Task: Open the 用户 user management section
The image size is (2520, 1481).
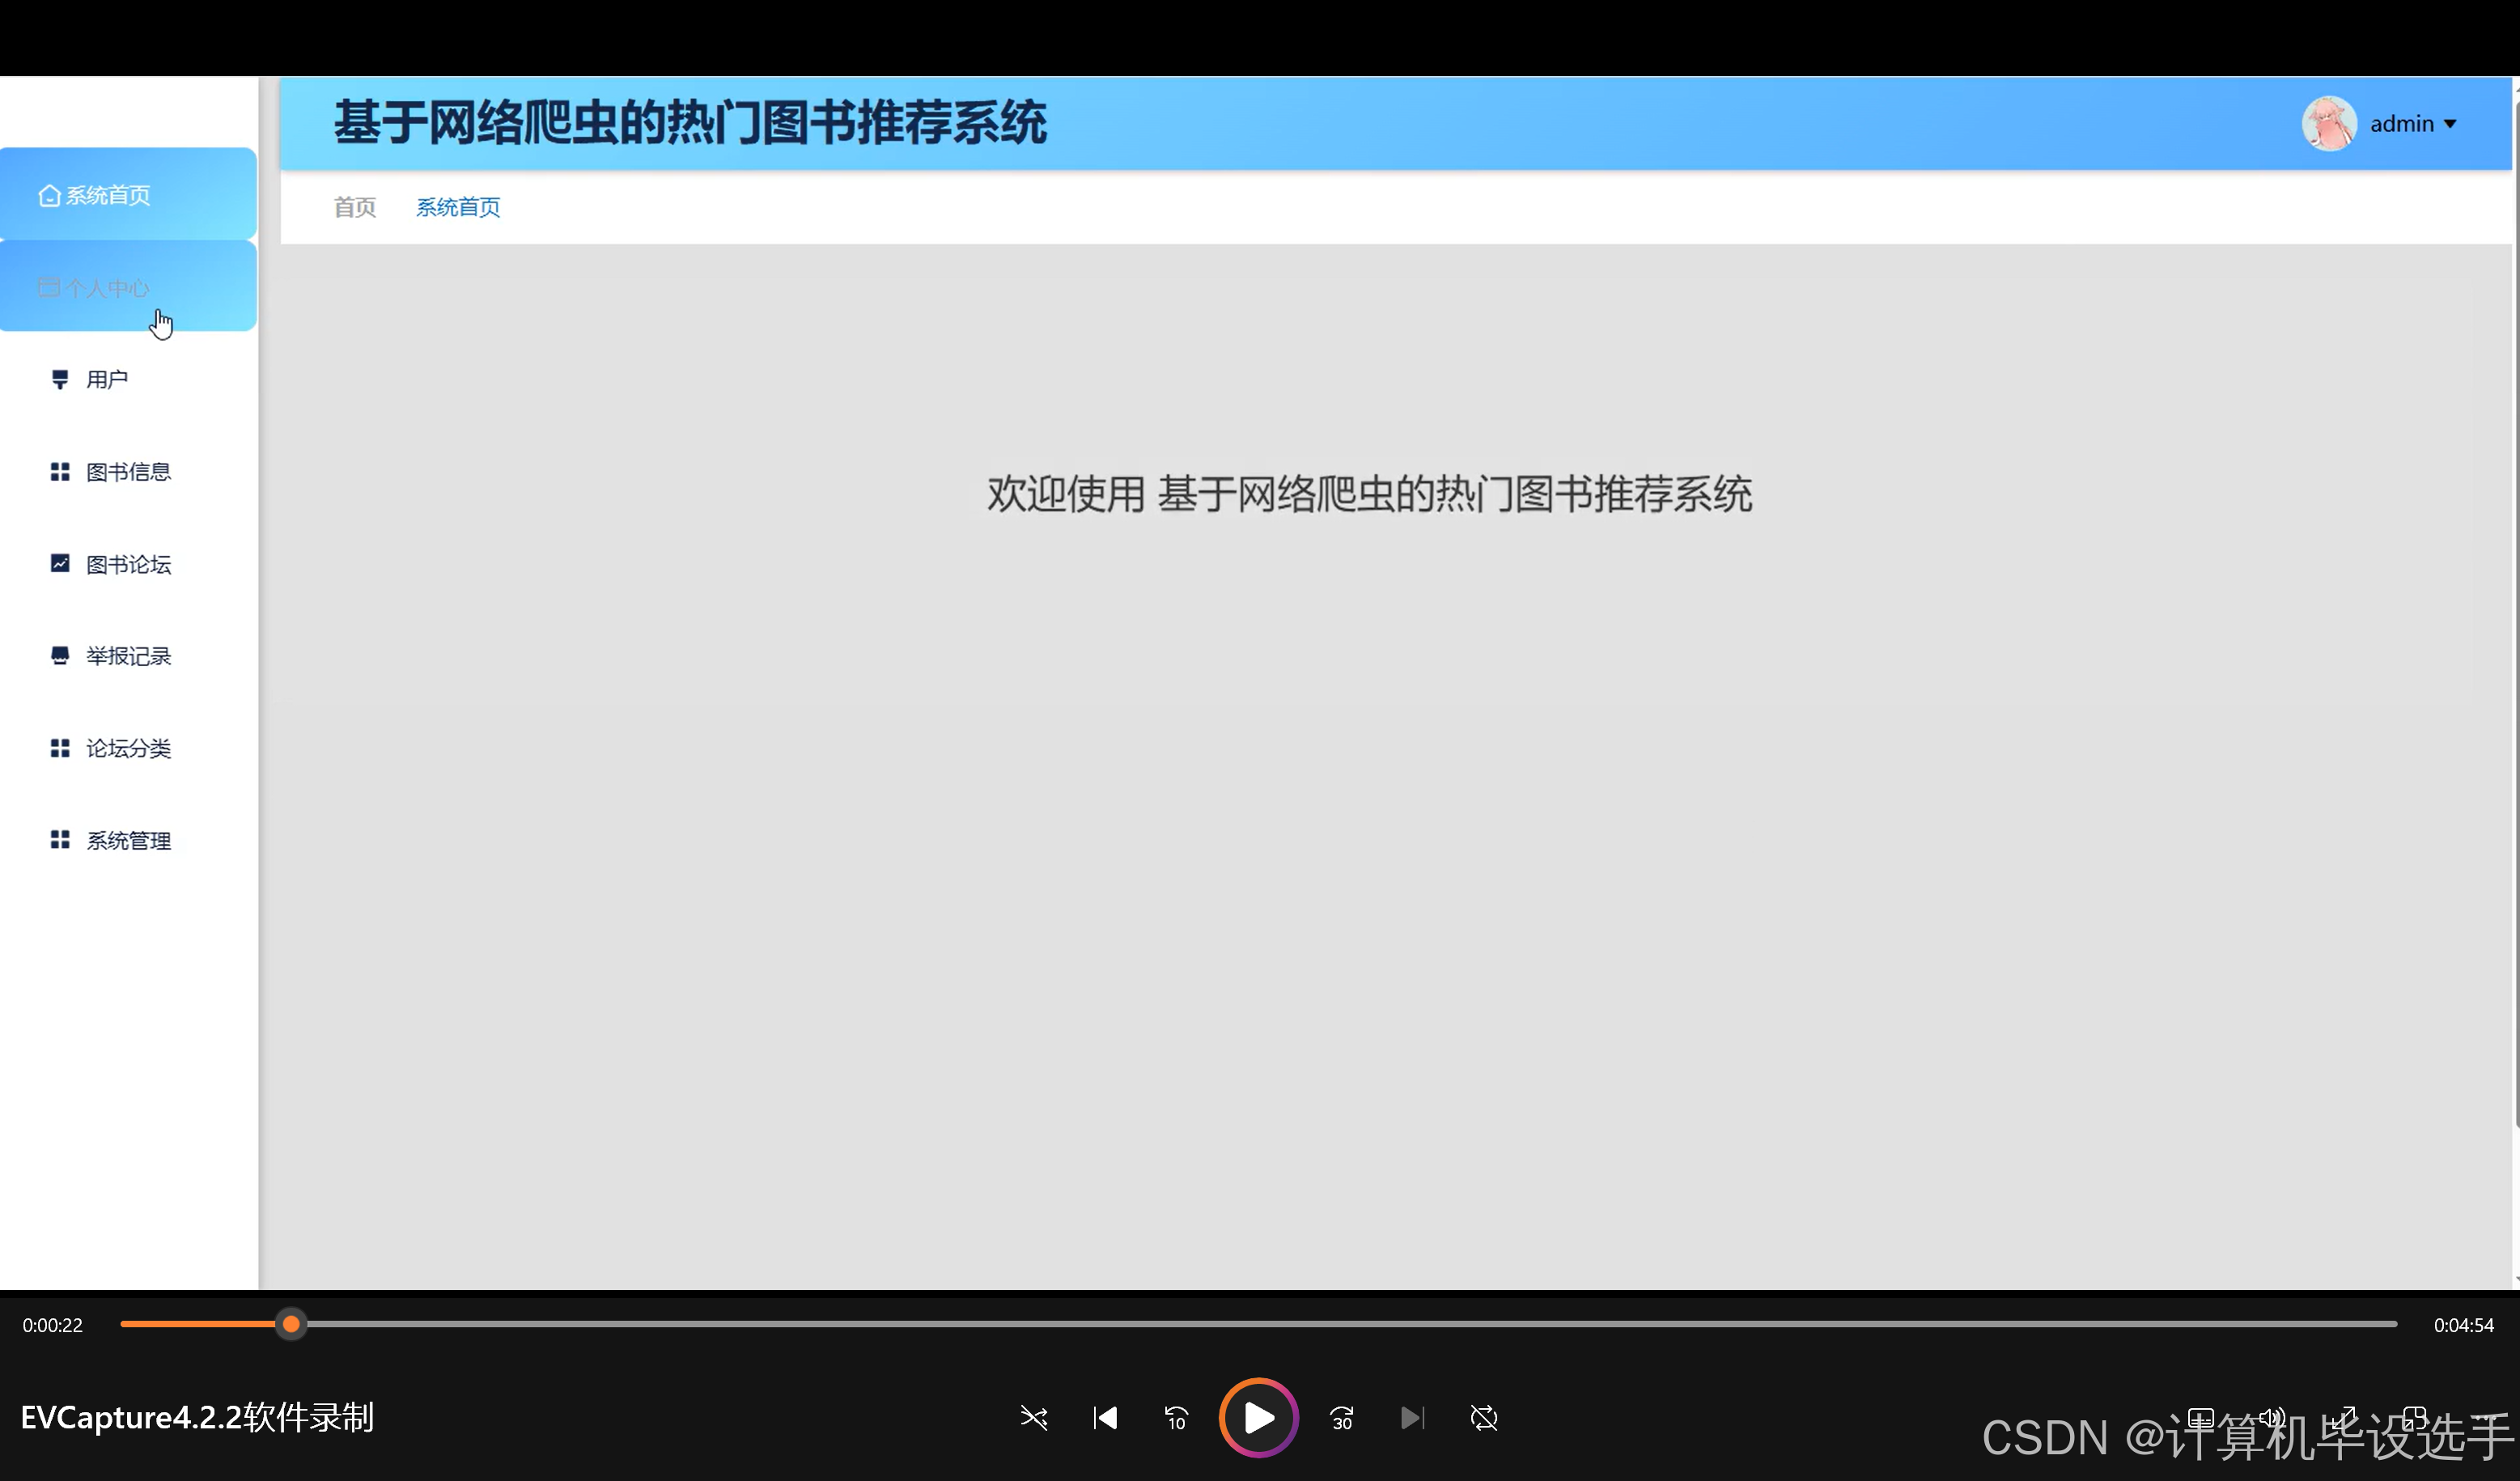Action: pos(106,378)
